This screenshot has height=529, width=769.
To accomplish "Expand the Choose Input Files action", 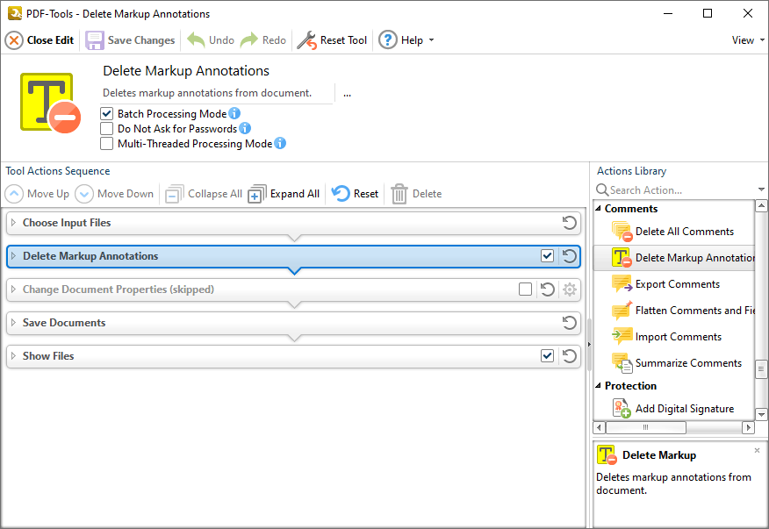I will coord(14,223).
